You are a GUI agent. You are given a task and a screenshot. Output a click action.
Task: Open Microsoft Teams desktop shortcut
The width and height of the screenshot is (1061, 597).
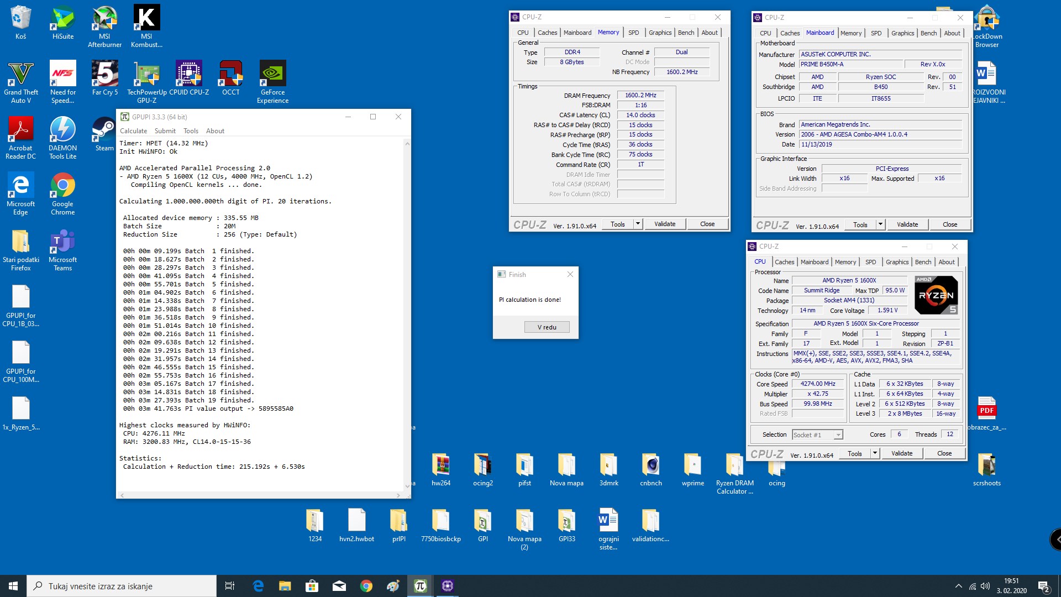pyautogui.click(x=63, y=249)
